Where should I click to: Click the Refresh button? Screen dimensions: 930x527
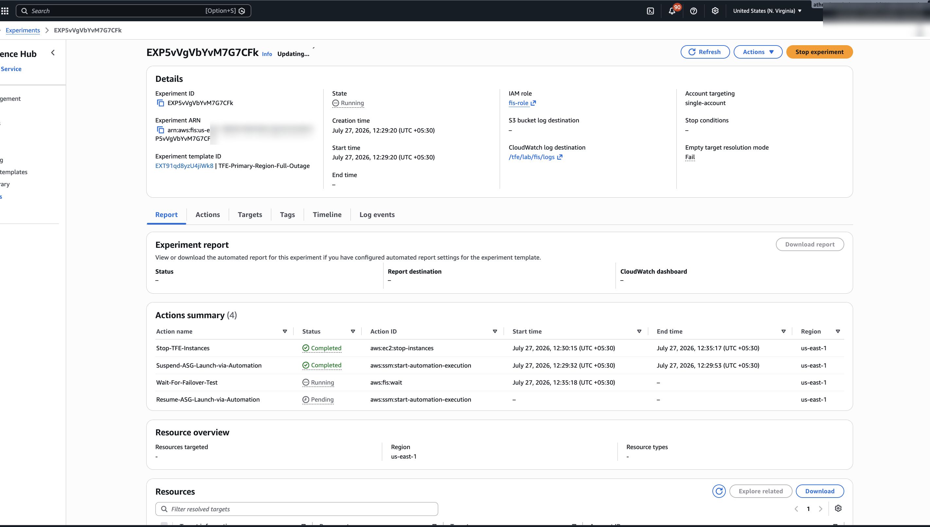click(705, 52)
